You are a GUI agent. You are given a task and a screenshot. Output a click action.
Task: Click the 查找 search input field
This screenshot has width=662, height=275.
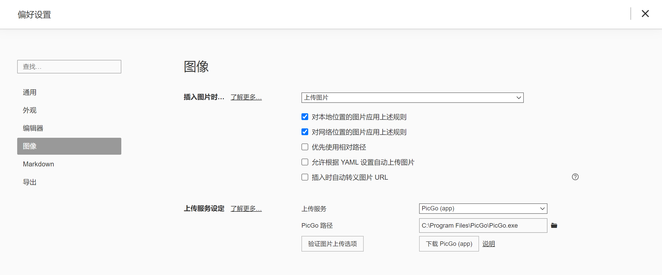click(69, 67)
